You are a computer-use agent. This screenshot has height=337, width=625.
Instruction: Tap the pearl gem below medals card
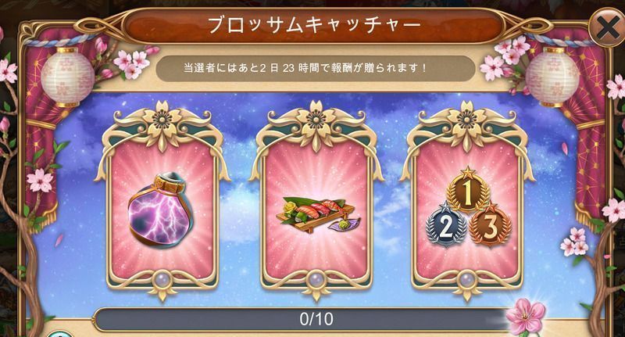click(466, 279)
